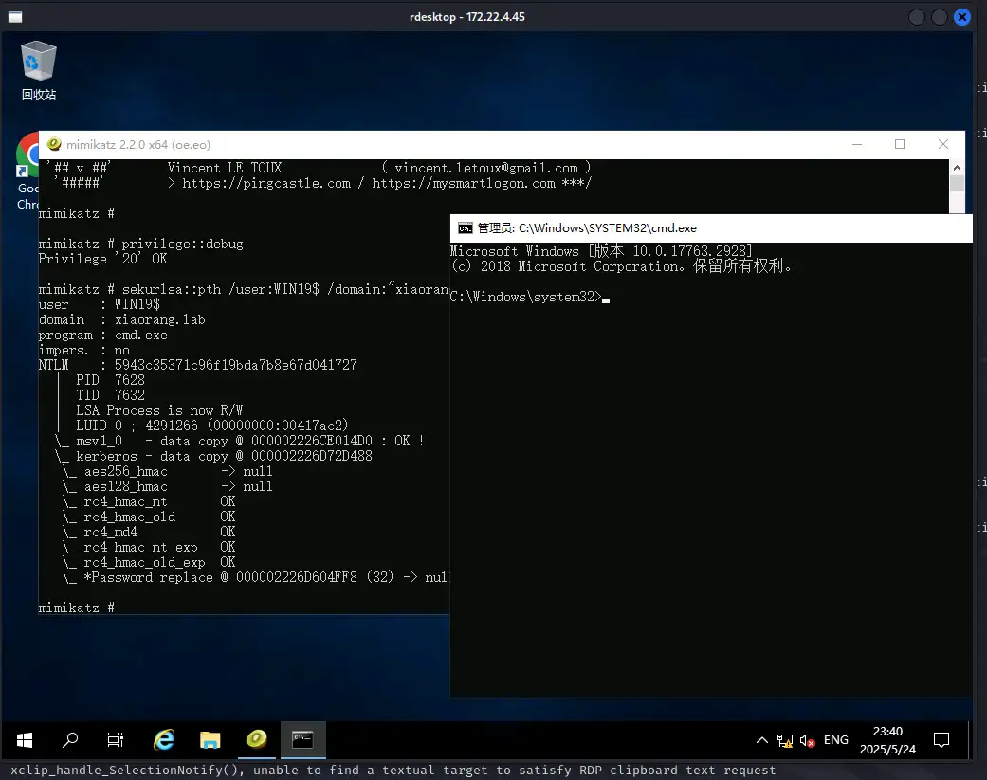987x780 pixels.
Task: Open the Action Center notifications icon
Action: 941,740
